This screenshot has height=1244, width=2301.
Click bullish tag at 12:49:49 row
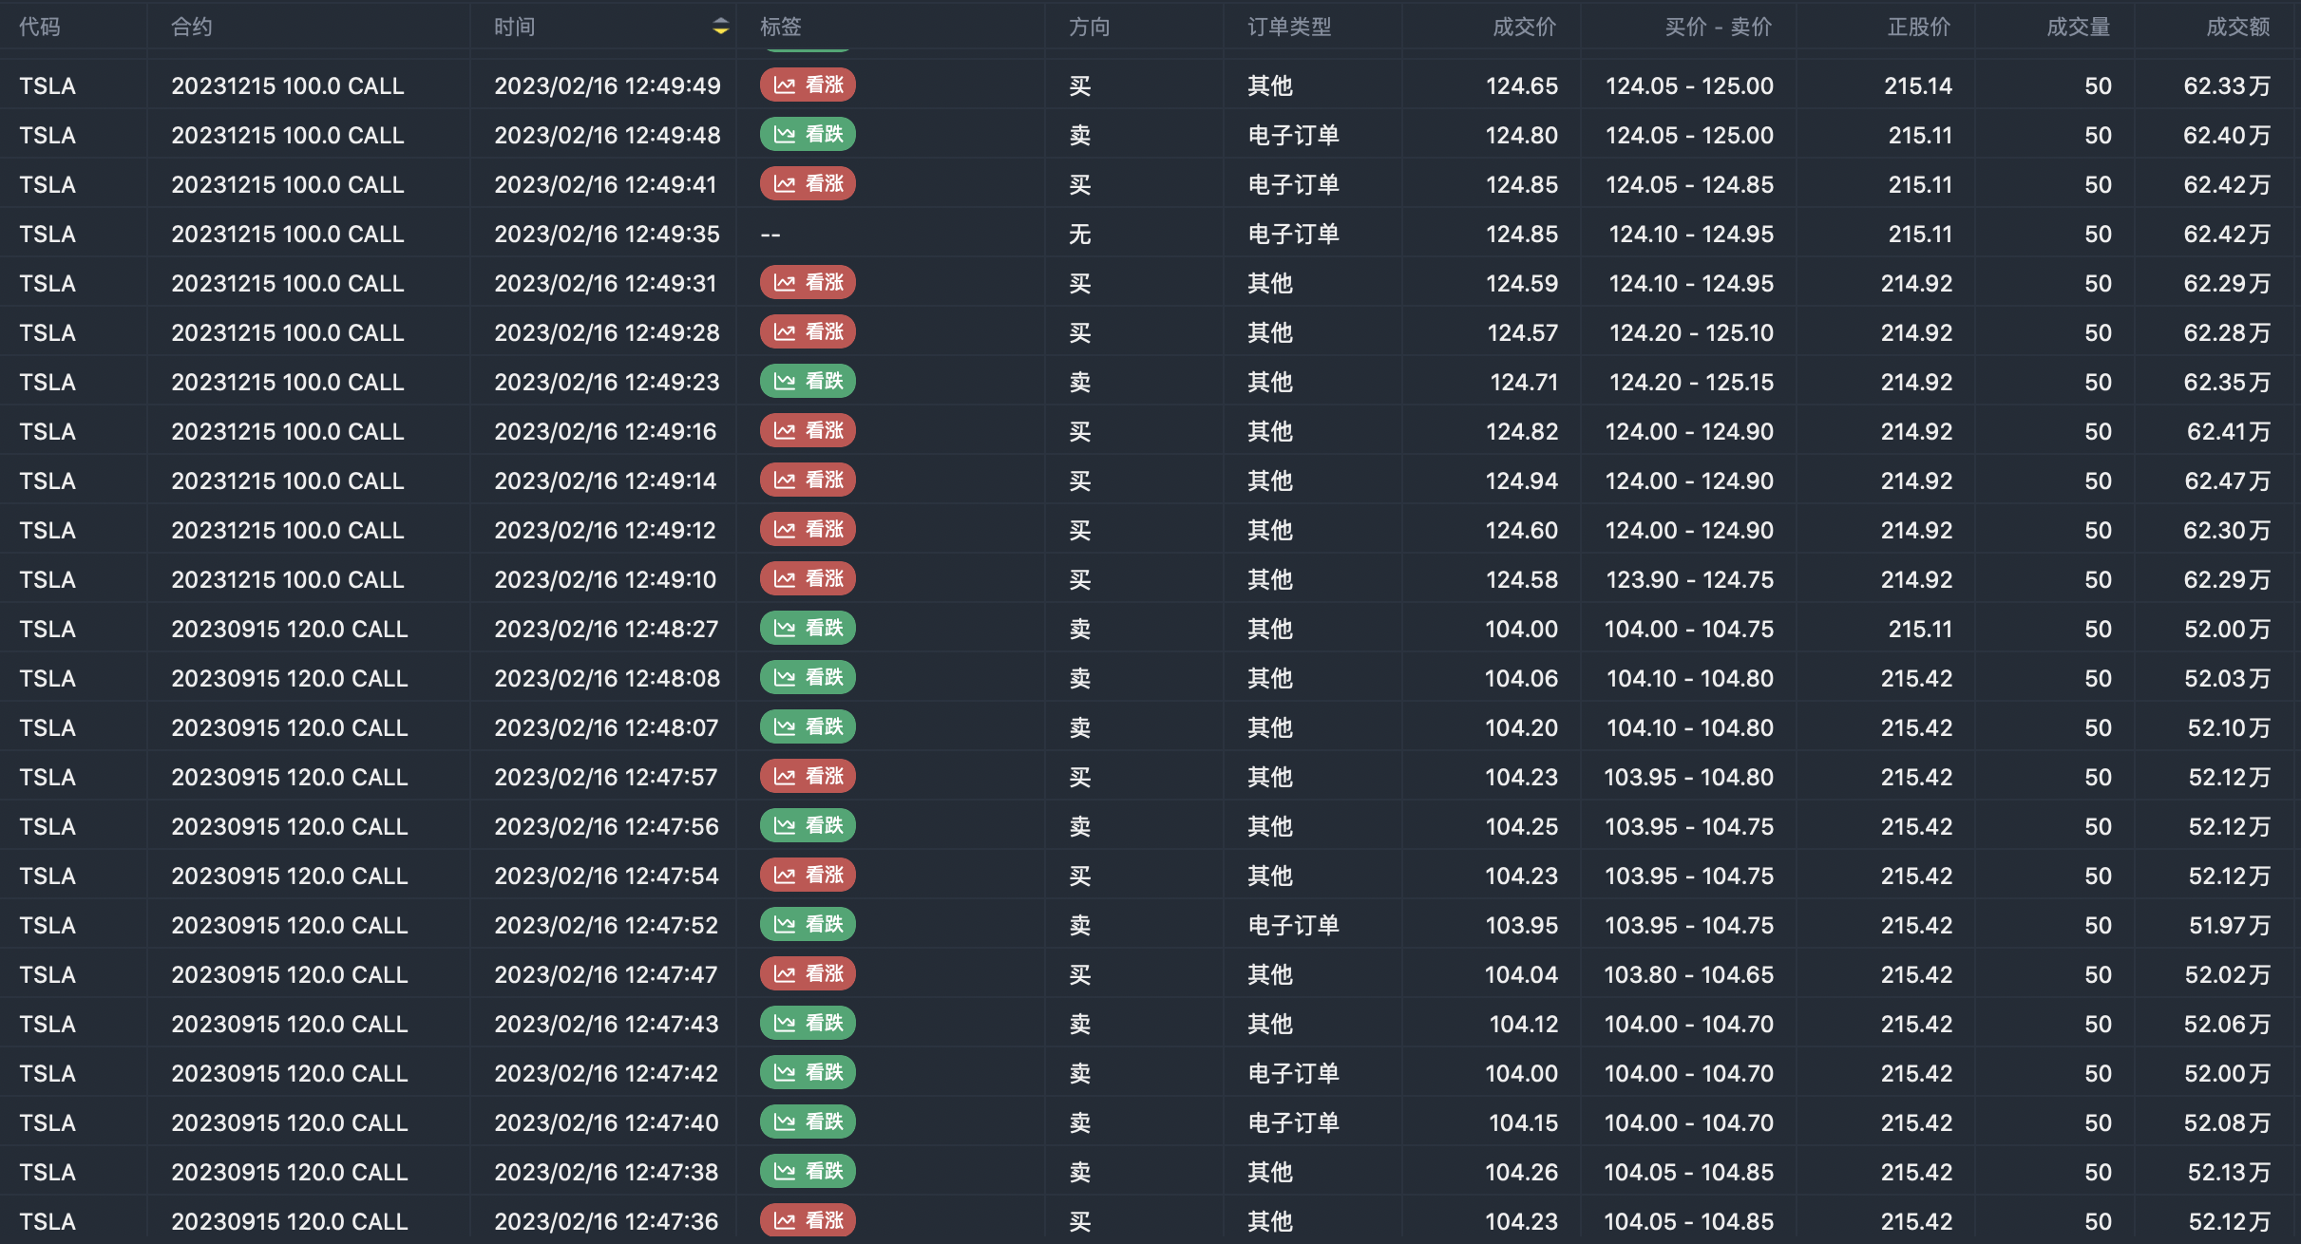(x=808, y=85)
